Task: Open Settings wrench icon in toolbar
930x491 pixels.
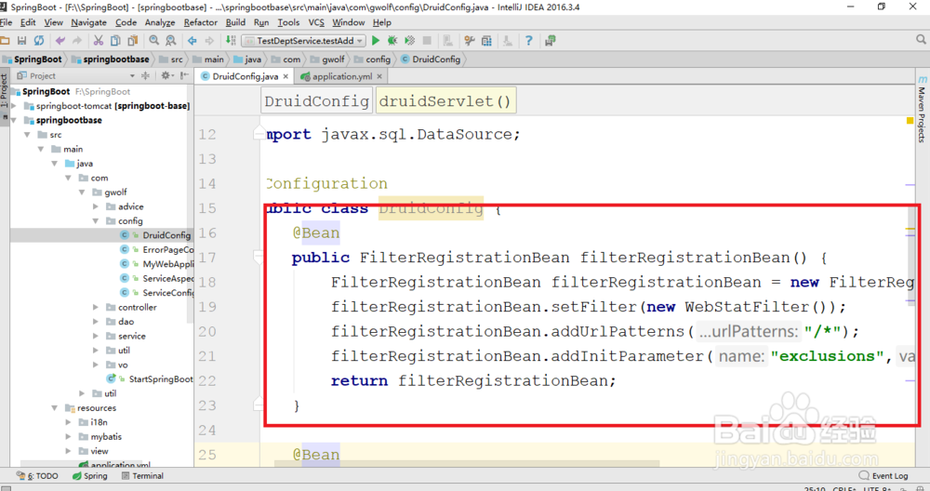Action: pyautogui.click(x=469, y=40)
